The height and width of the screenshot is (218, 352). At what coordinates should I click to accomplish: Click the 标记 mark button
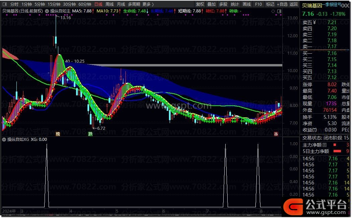pos(270,4)
